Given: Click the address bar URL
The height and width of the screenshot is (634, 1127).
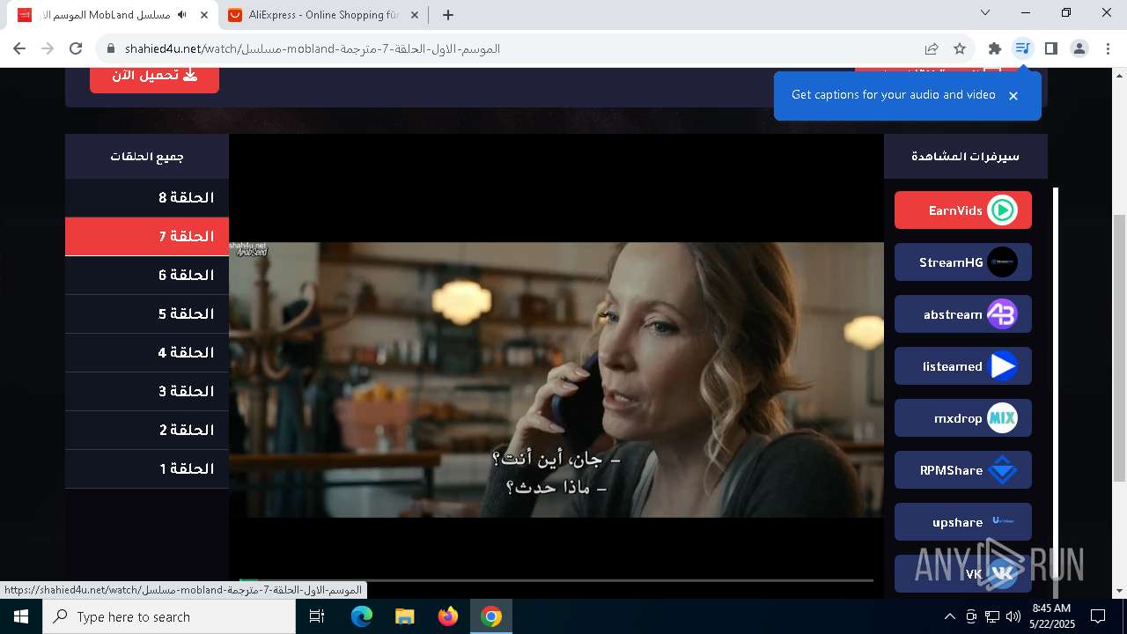Looking at the screenshot, I should click(313, 48).
